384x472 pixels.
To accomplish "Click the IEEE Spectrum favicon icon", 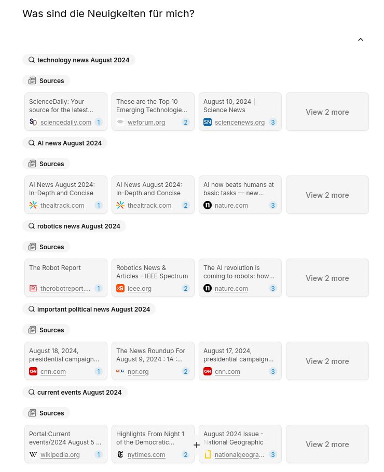I will (120, 288).
